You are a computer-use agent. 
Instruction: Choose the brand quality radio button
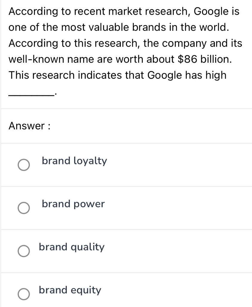click(x=24, y=251)
